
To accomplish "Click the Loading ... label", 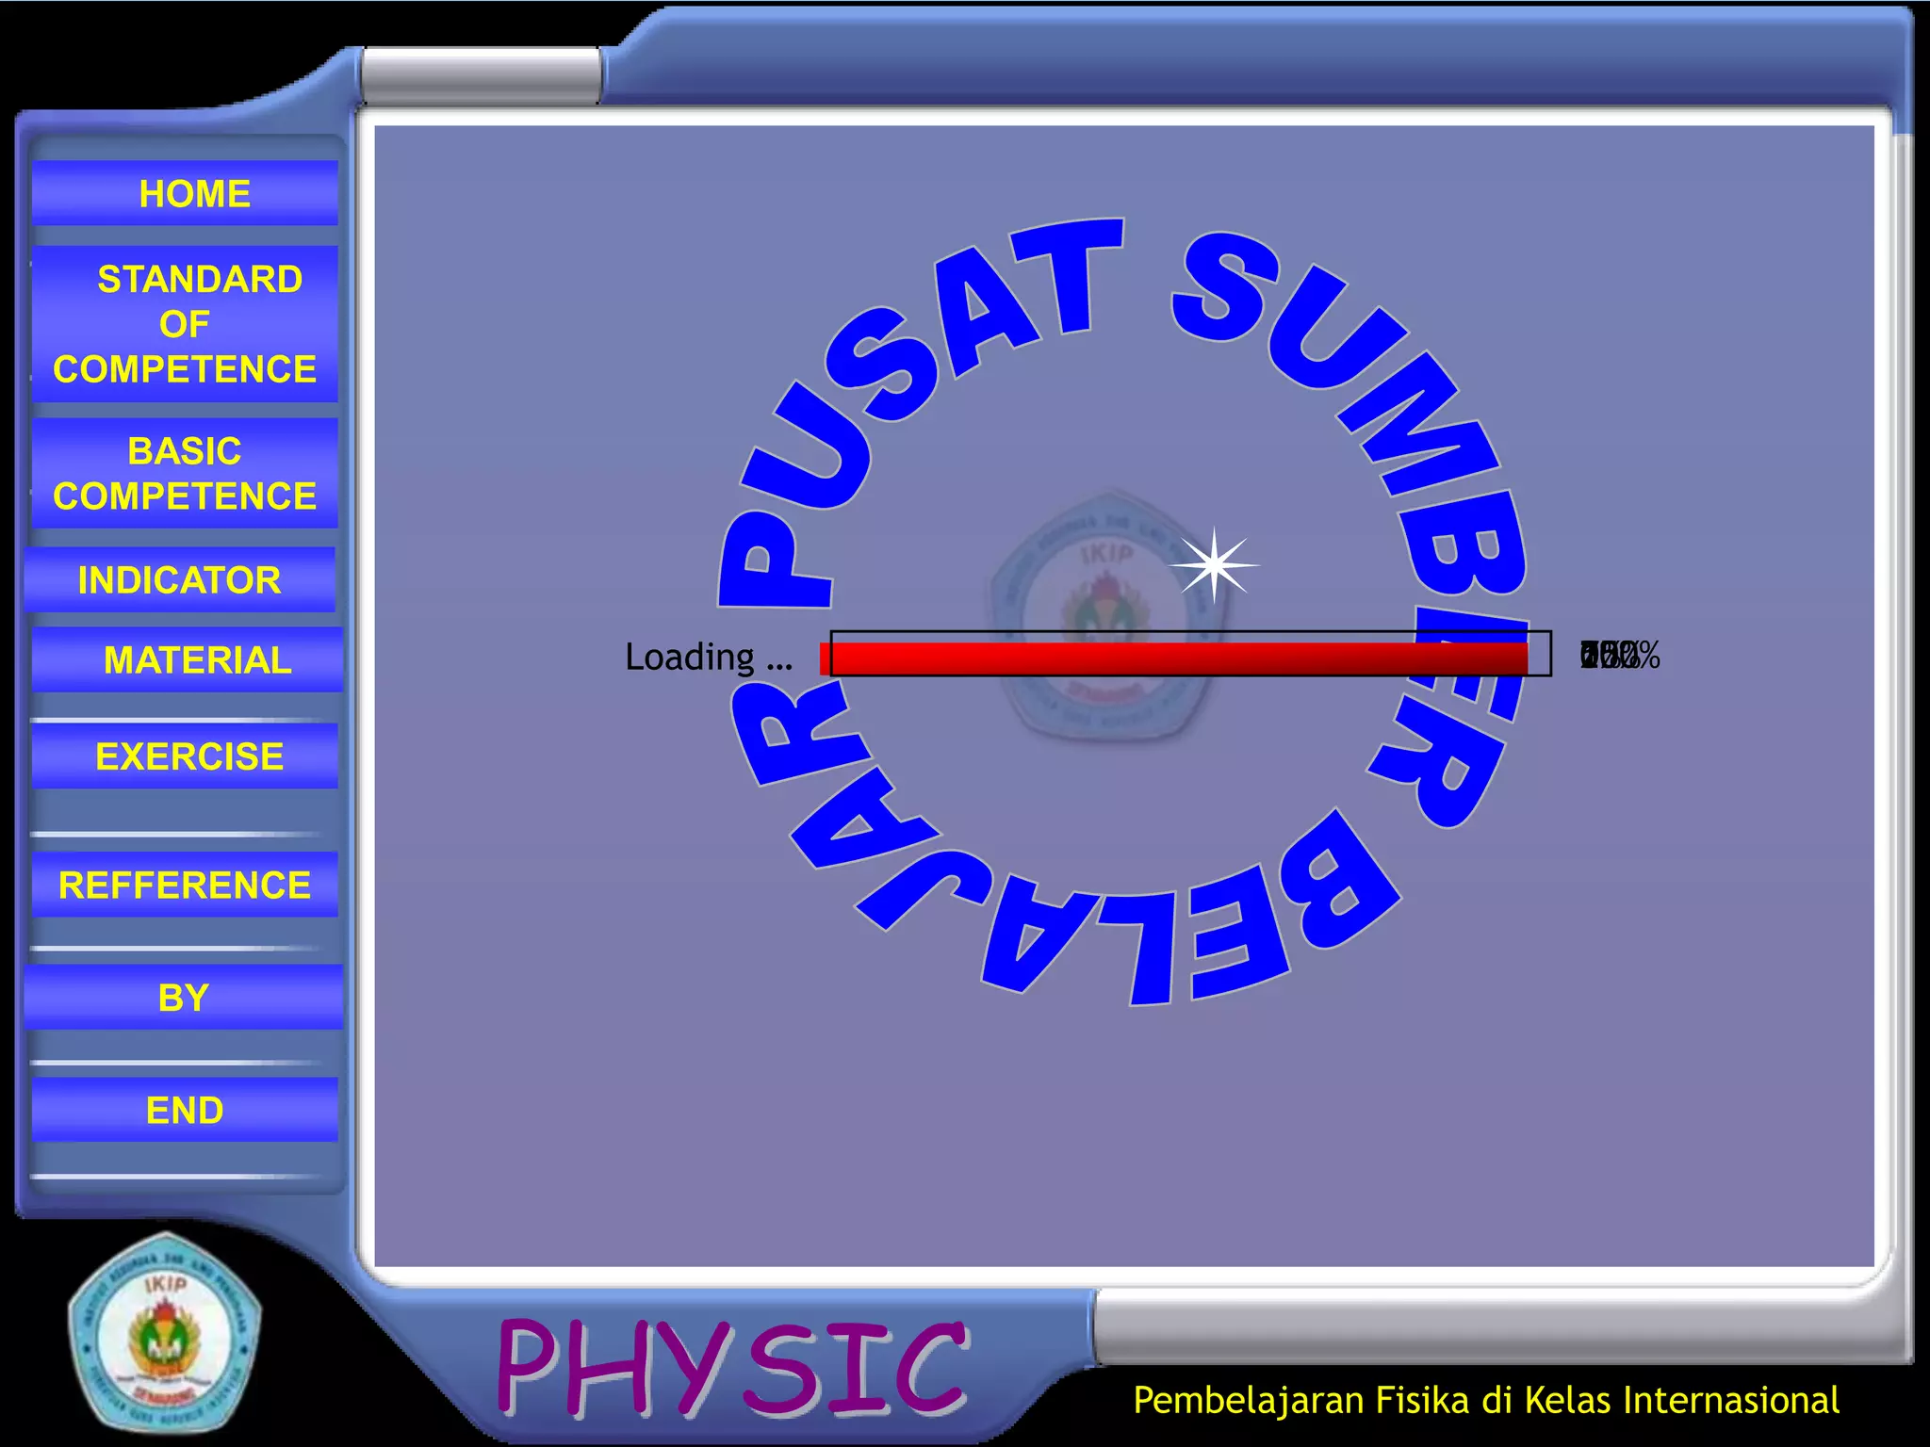I will [709, 657].
